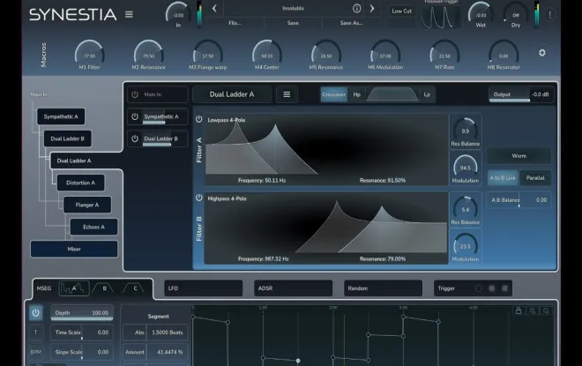Switch routing to Parallel

[535, 178]
